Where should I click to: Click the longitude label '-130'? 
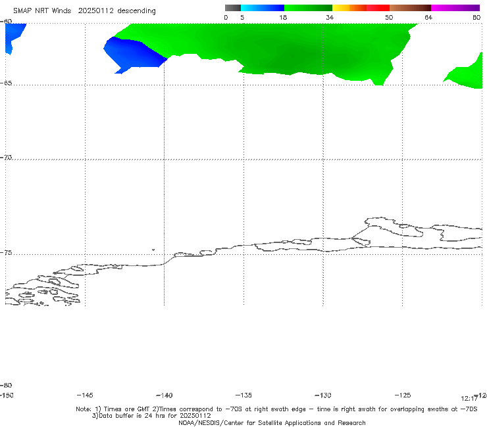click(x=323, y=395)
